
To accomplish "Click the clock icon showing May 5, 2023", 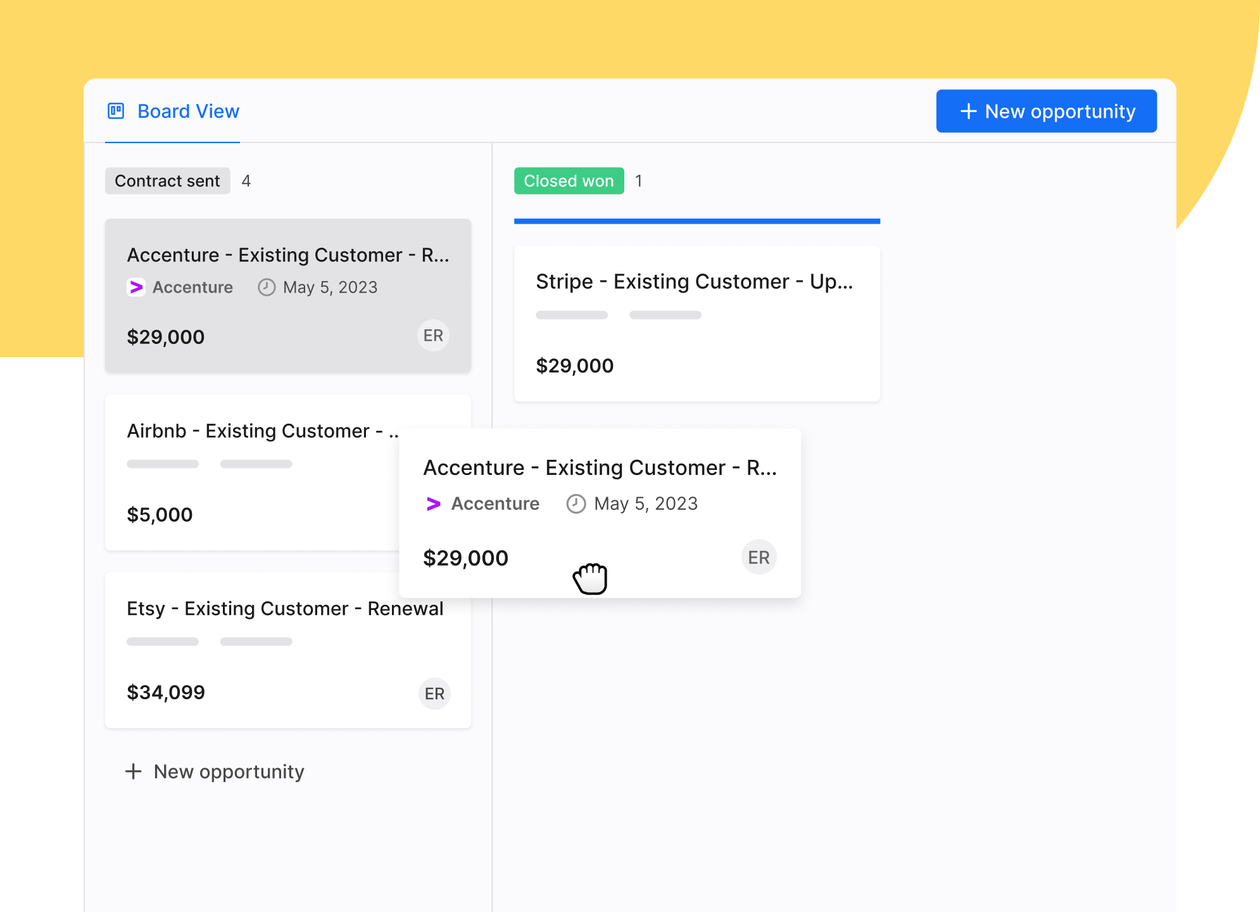I will [267, 287].
